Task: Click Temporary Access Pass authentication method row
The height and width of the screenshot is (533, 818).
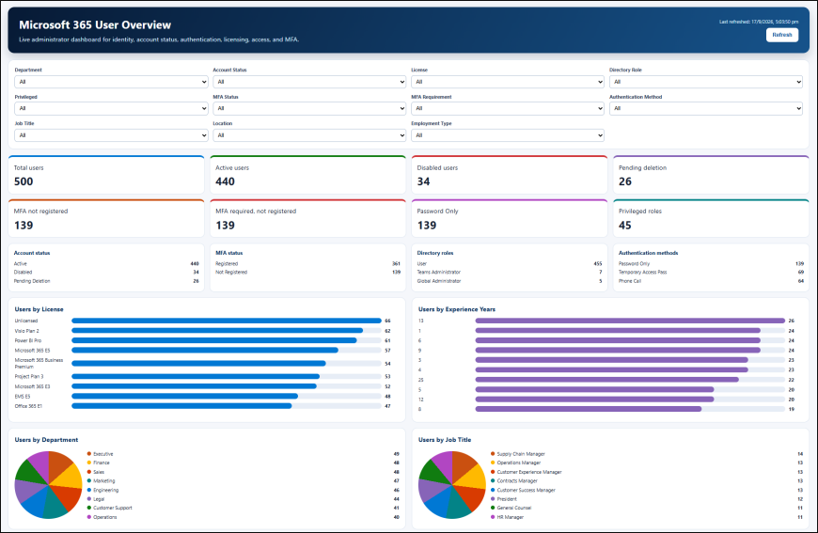Action: tap(711, 273)
